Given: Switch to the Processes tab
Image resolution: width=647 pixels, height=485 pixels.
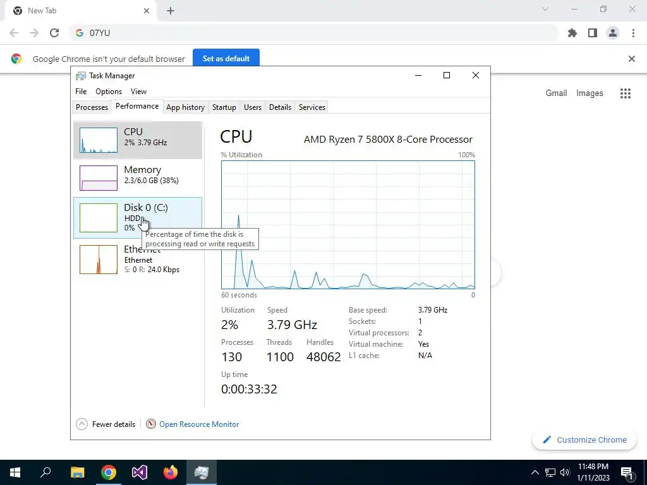Looking at the screenshot, I should click(92, 107).
